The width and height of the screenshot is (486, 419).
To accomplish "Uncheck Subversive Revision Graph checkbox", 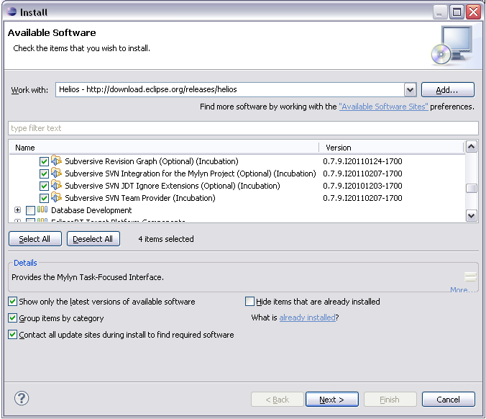I will [x=44, y=161].
